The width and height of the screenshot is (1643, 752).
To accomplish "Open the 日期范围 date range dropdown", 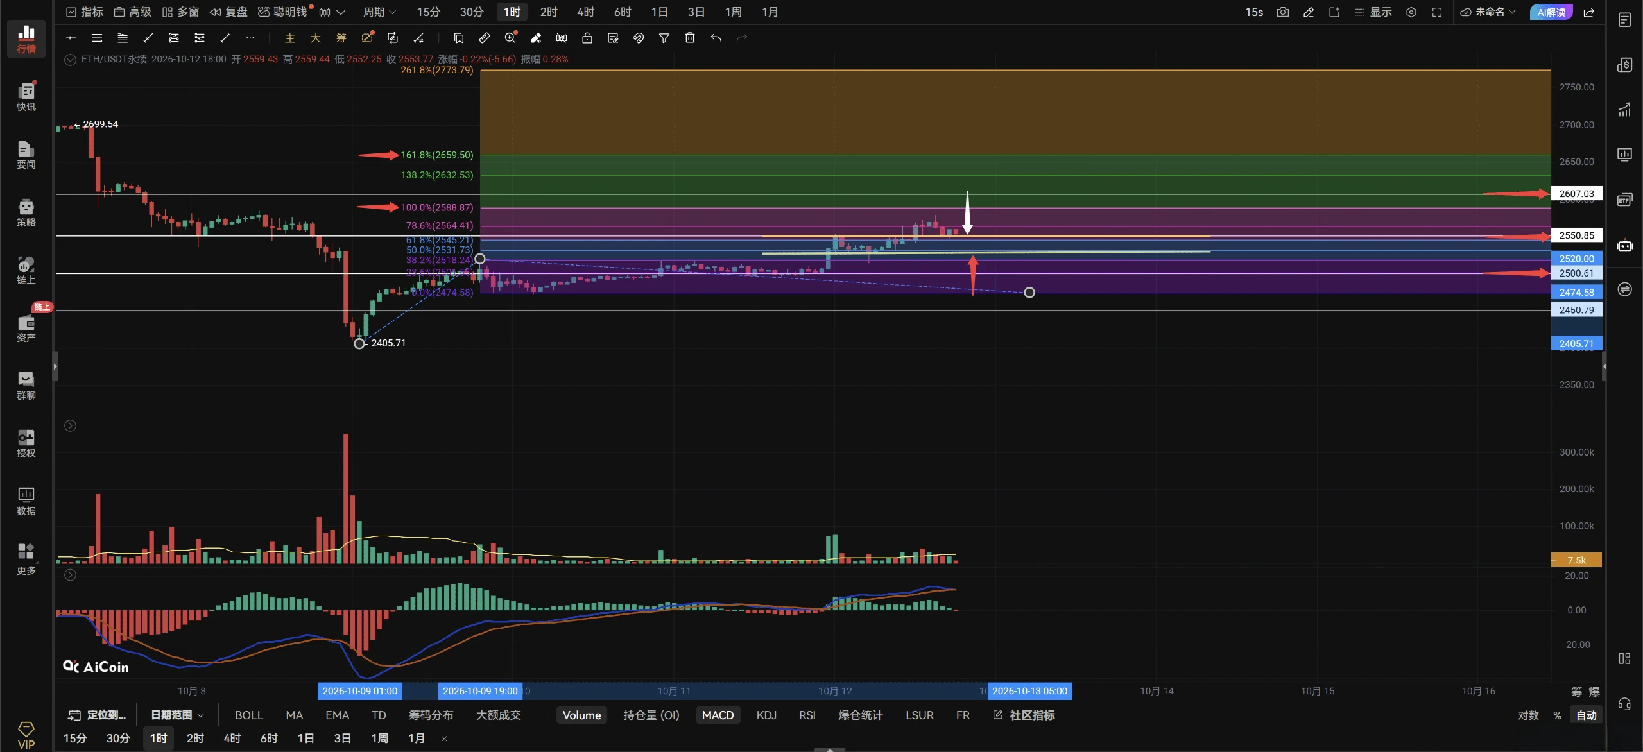I will (x=178, y=715).
